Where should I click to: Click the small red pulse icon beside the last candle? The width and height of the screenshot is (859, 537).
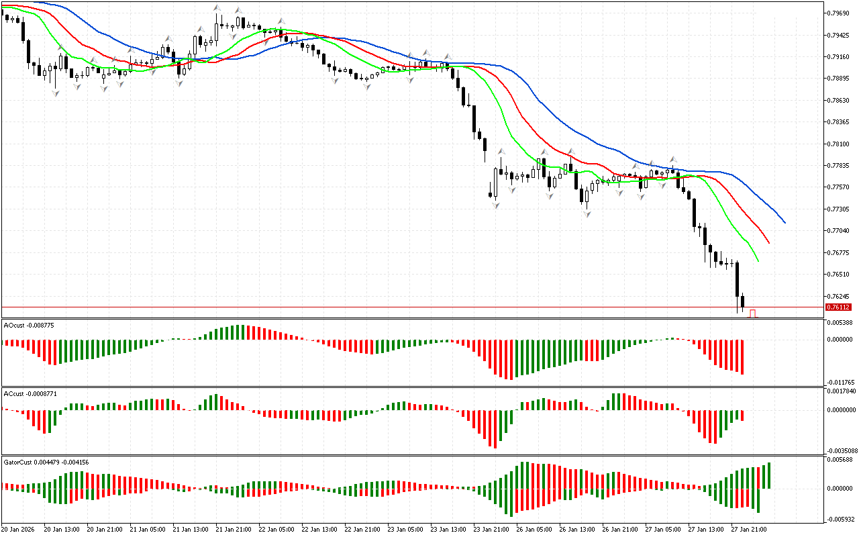[753, 313]
